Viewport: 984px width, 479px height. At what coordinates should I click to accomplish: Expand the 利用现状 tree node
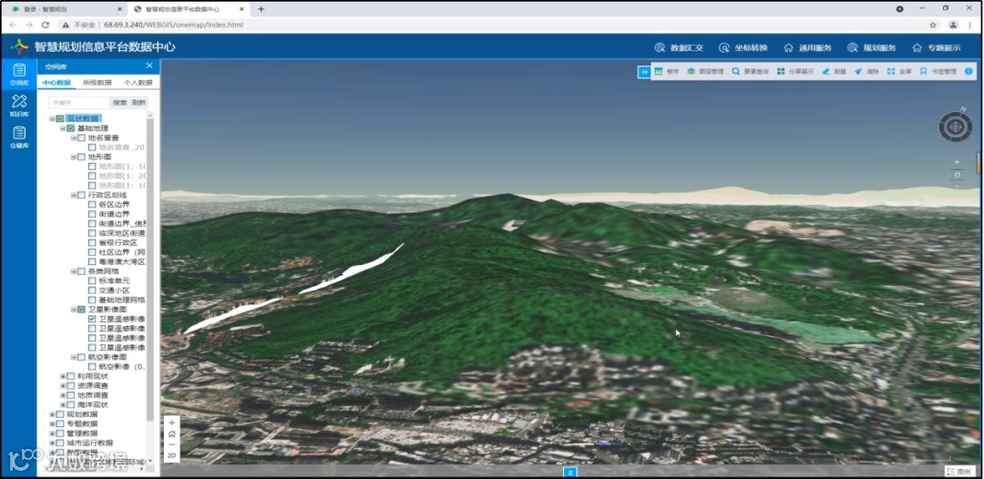coord(63,376)
